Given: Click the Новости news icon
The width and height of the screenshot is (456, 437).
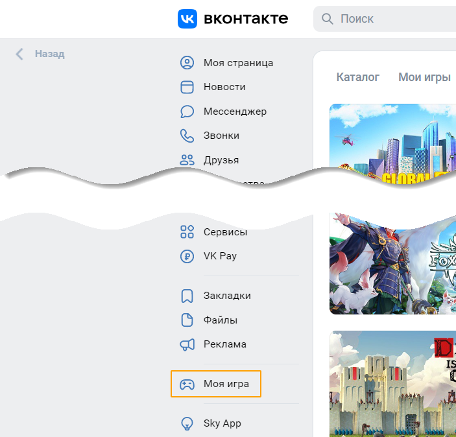Looking at the screenshot, I should click(x=187, y=87).
